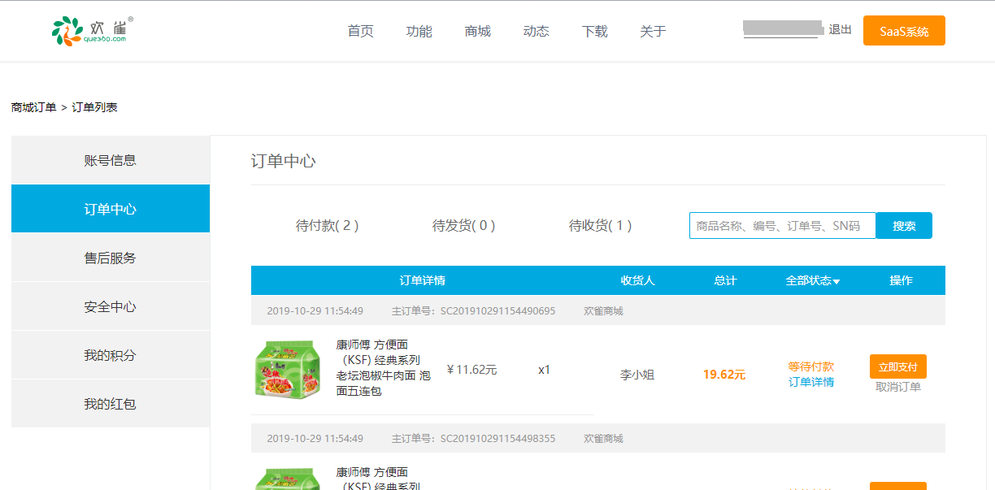Open product thumbnail of order ending 0695

click(x=288, y=371)
